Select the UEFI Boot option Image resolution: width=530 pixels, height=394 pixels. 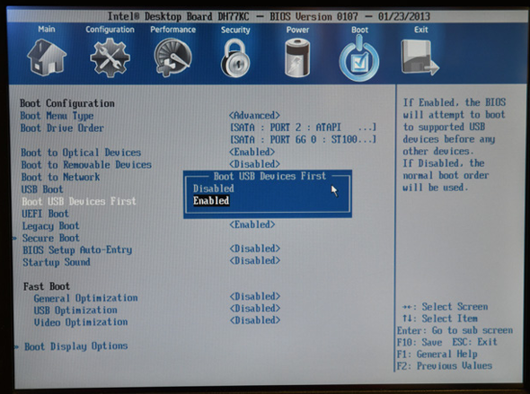[x=45, y=214]
